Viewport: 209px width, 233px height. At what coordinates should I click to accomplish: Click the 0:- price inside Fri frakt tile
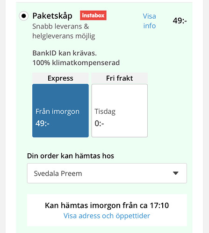(x=99, y=123)
